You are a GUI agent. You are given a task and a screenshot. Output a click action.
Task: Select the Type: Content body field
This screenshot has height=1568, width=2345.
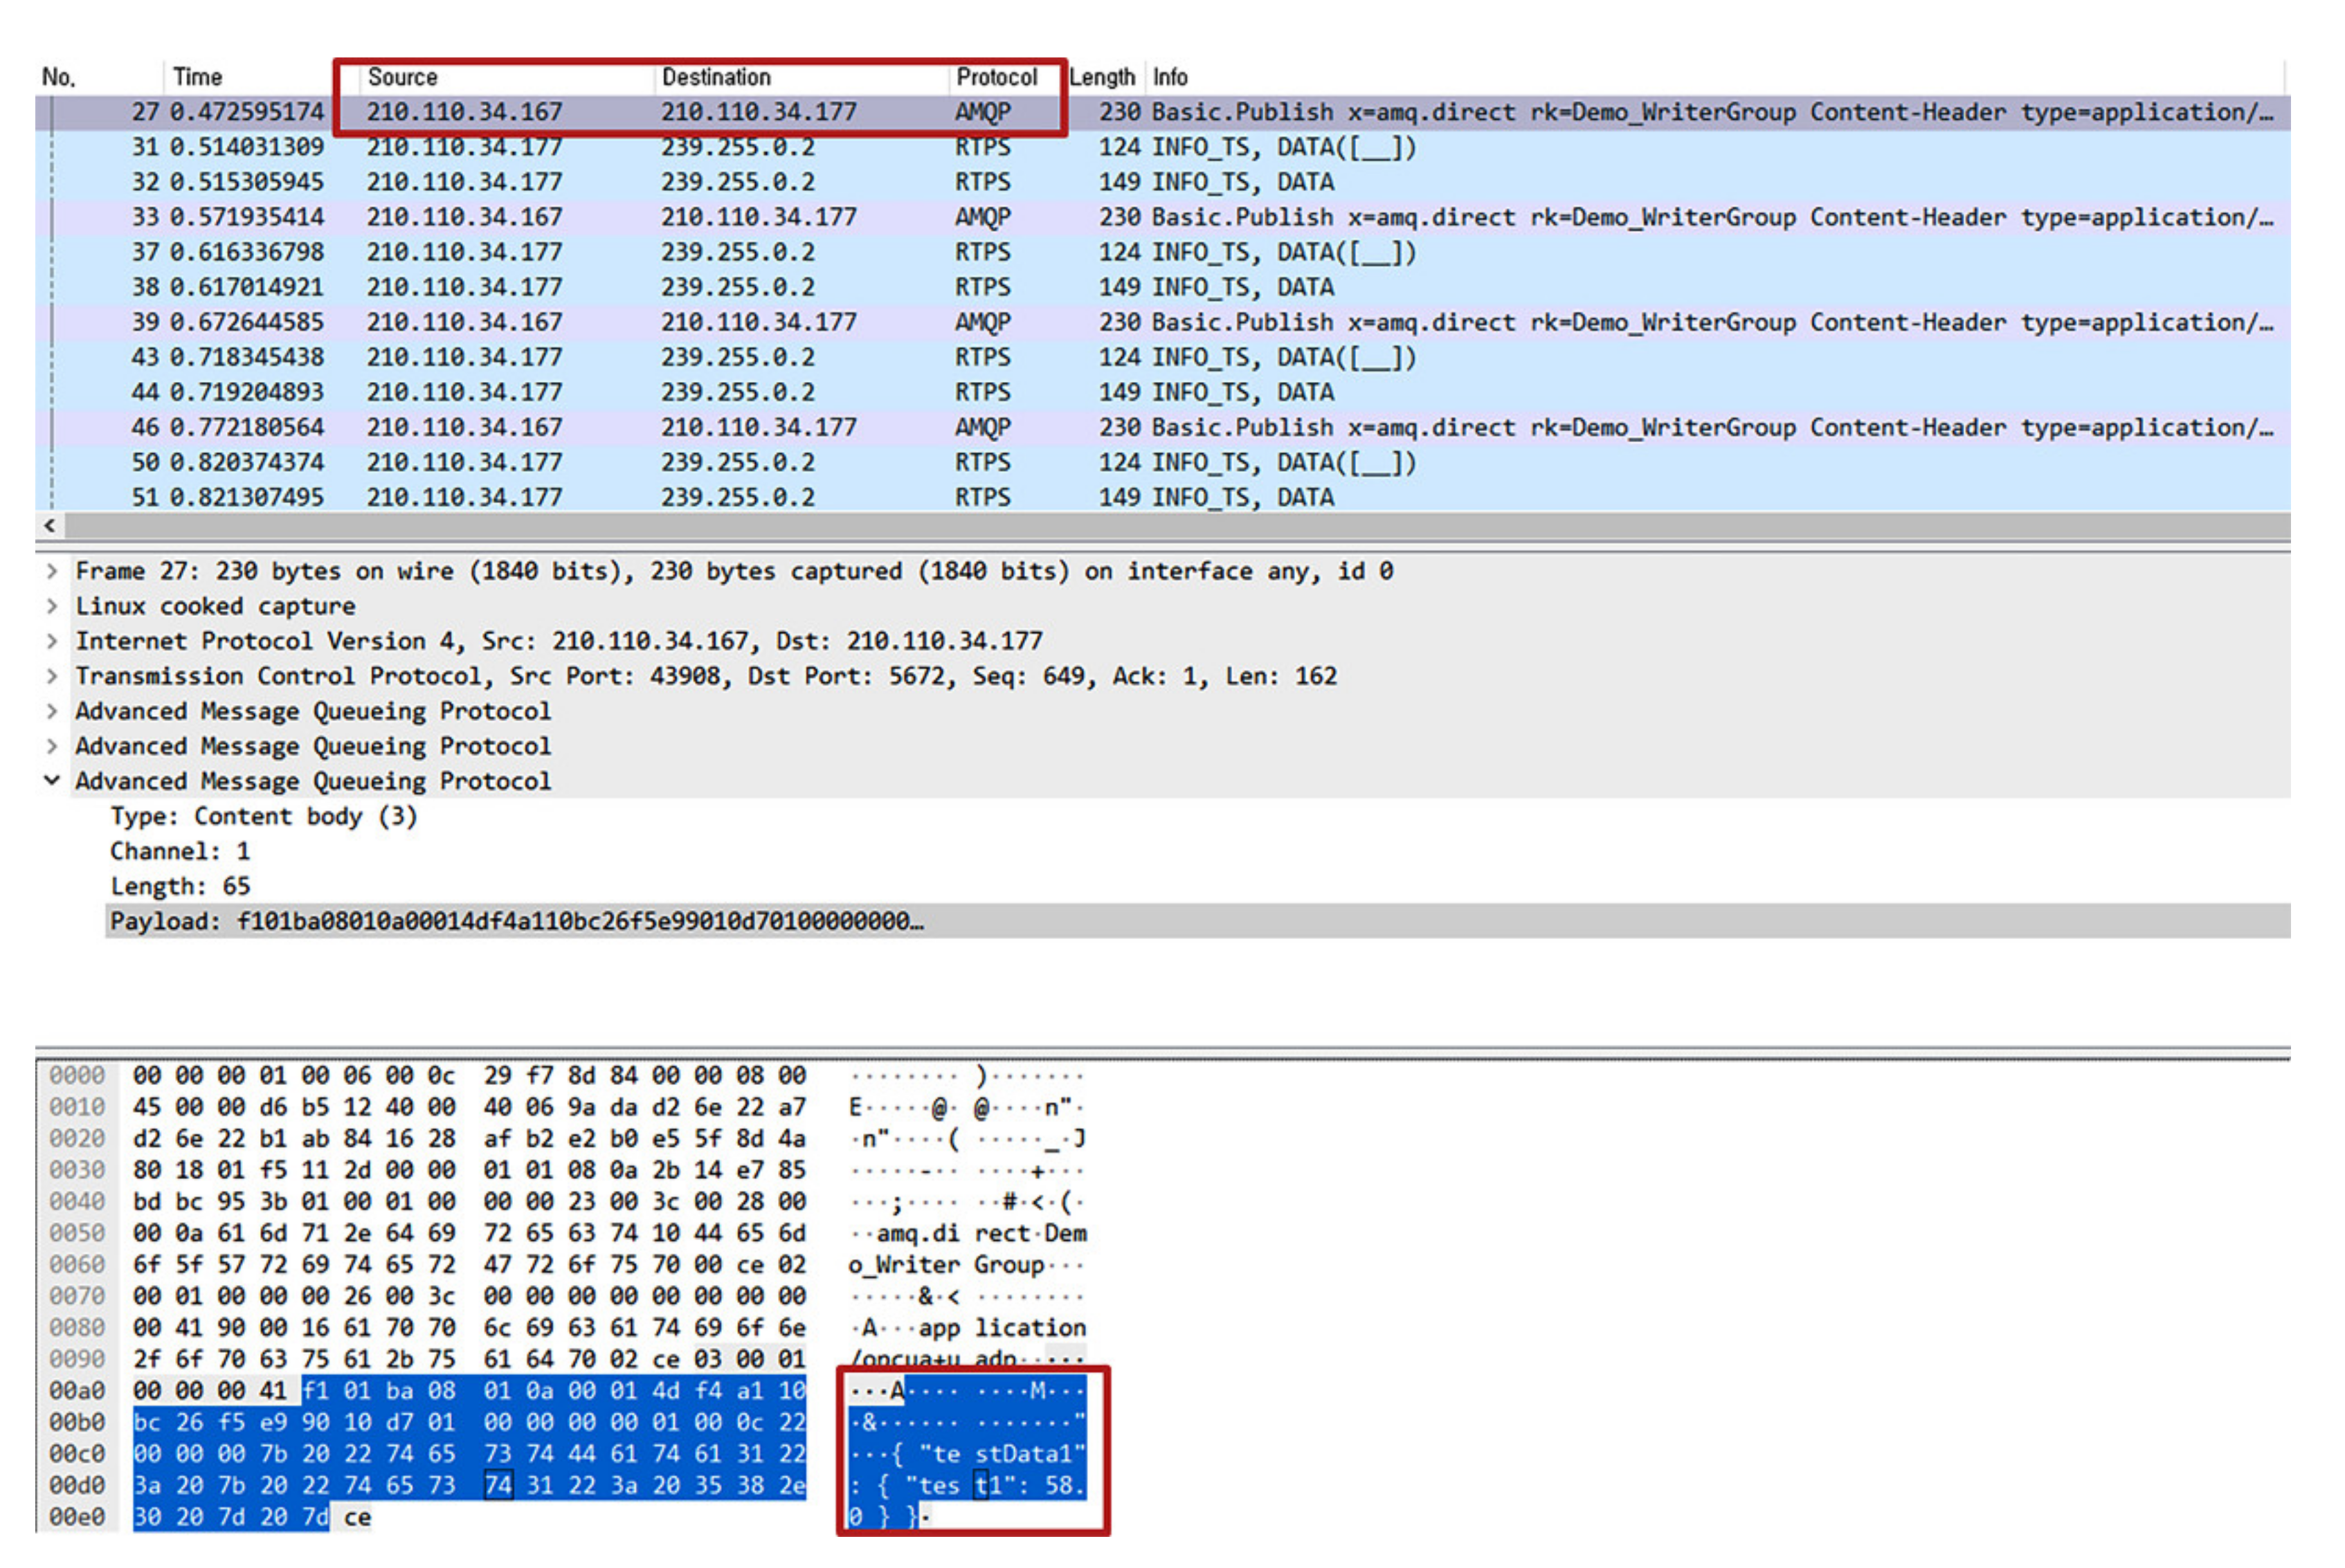(263, 816)
